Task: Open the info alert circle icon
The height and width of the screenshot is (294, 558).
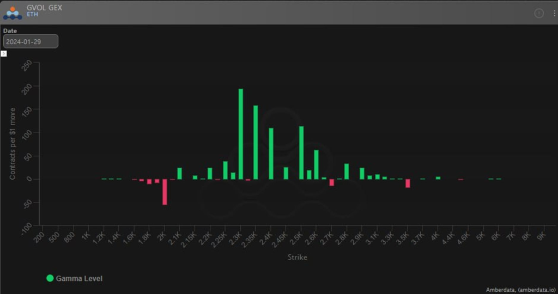Action: point(539,13)
